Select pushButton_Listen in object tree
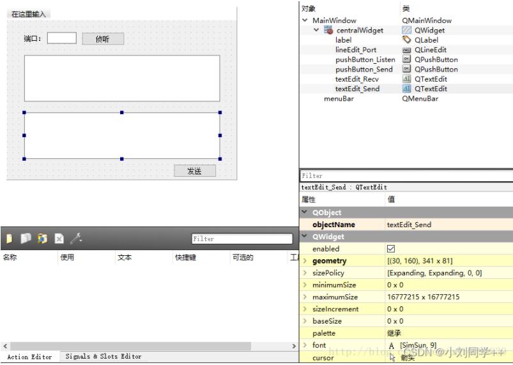Viewport: 513px width, 365px height. click(x=365, y=59)
